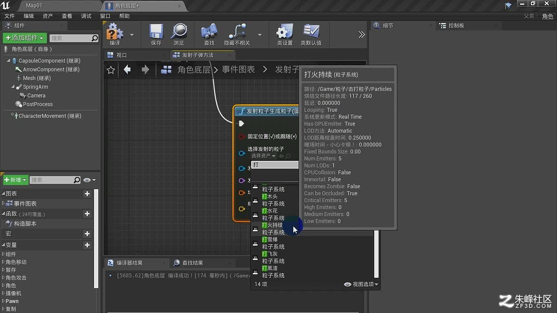
Task: Click the blueprint grid icon beside 角色底层 breadcrumb
Action: (167, 70)
